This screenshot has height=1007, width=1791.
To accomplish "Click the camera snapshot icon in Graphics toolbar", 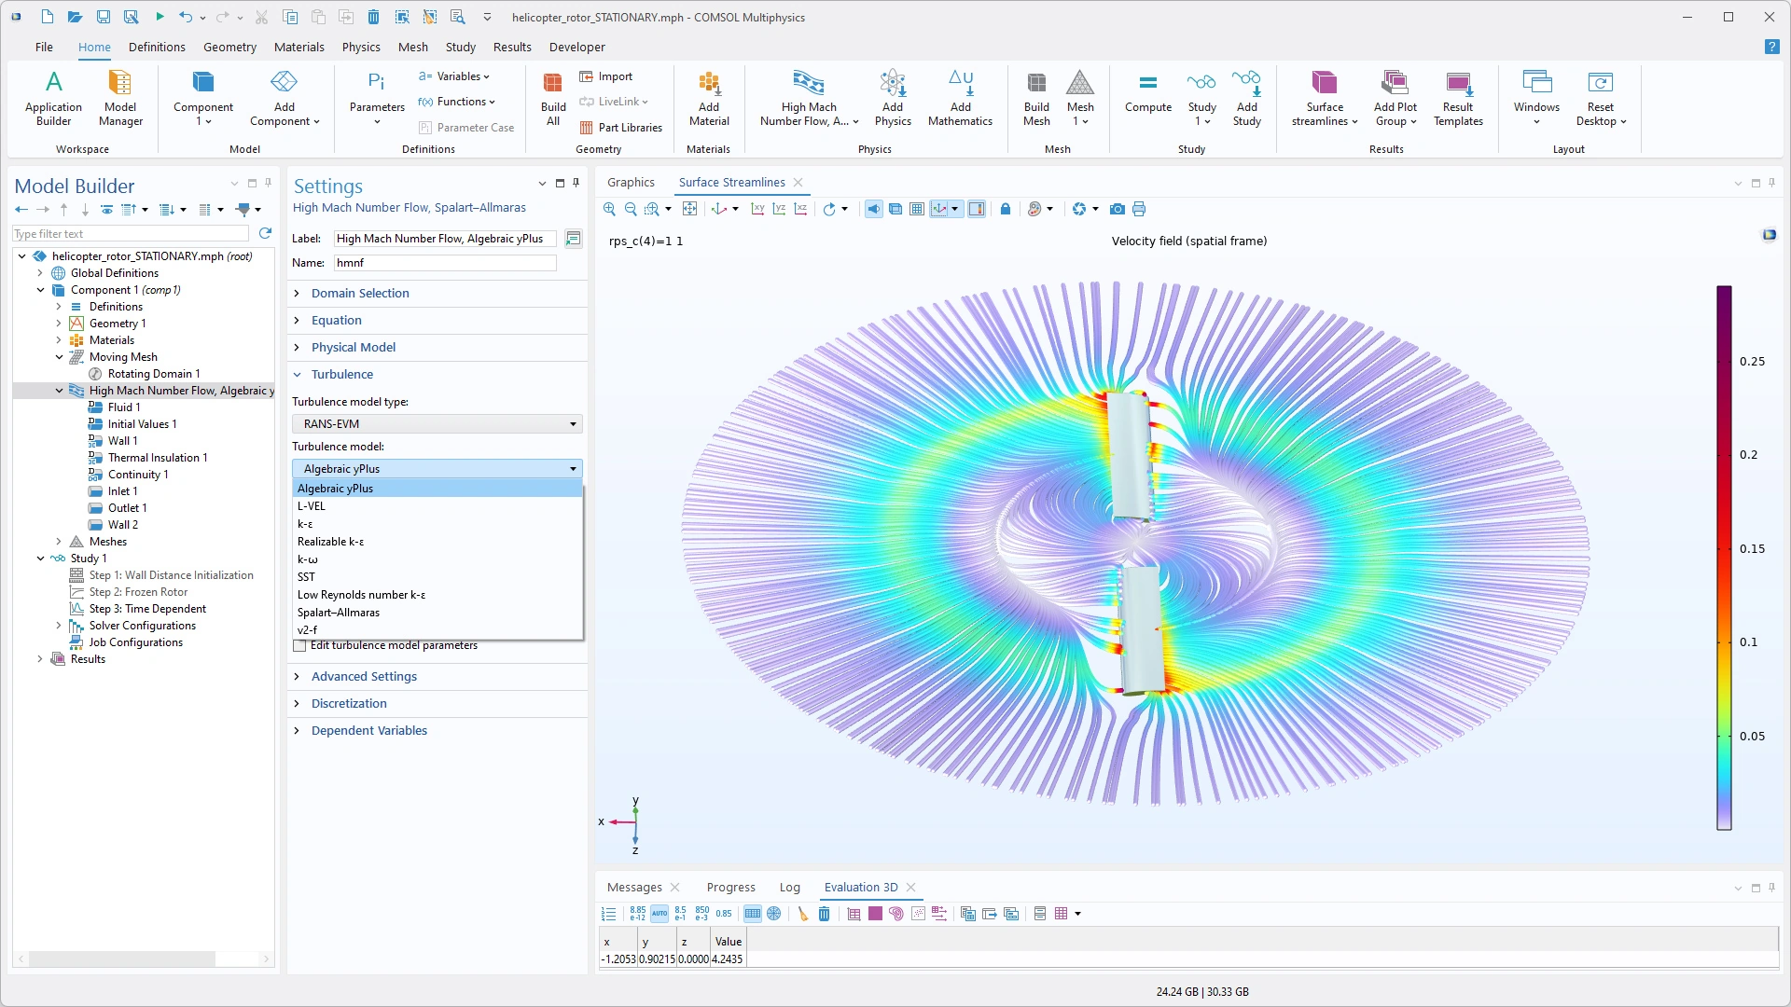I will pyautogui.click(x=1118, y=209).
